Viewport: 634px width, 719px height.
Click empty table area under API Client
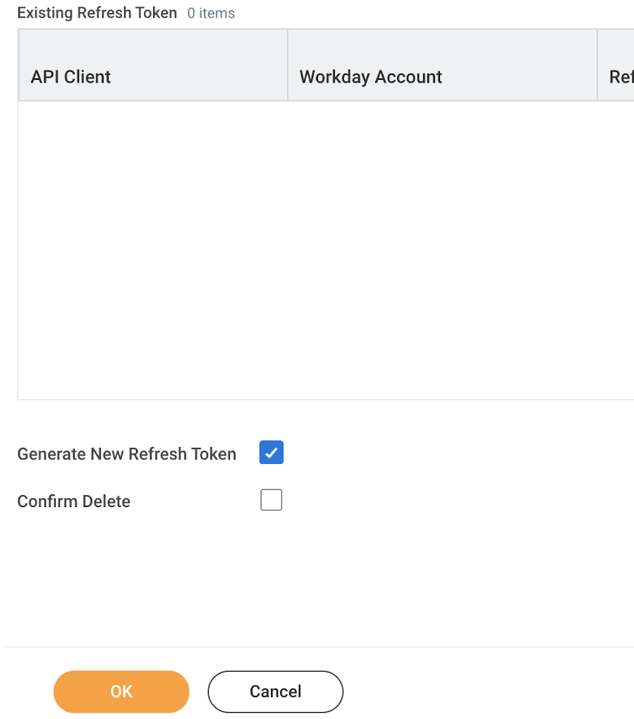coord(152,247)
